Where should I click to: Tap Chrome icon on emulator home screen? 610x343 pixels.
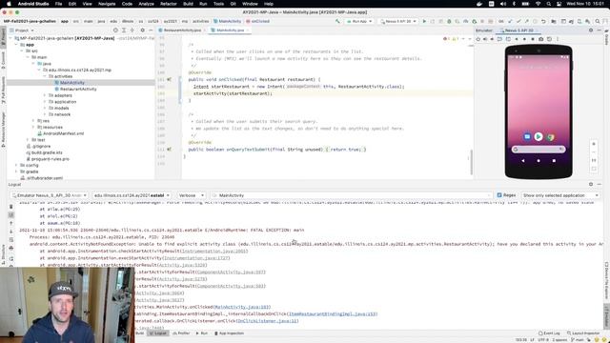click(x=550, y=137)
